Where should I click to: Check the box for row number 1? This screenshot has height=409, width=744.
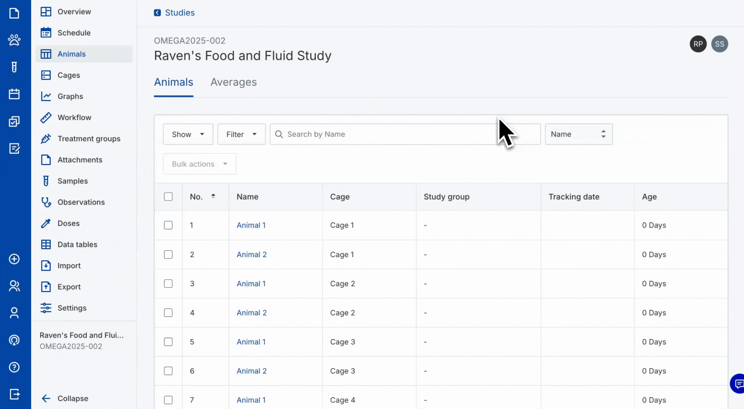[x=168, y=225]
